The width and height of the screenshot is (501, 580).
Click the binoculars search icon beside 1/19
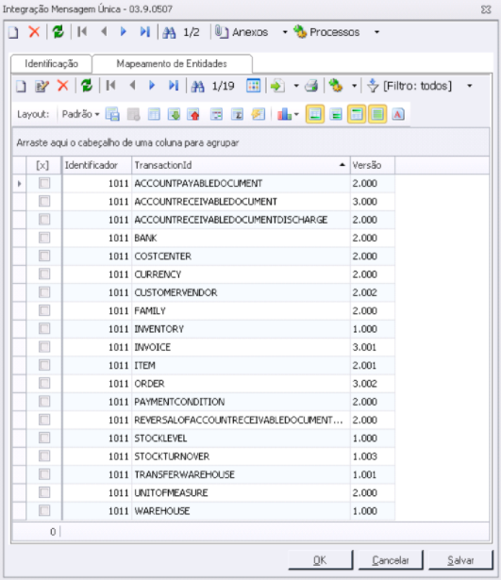(197, 86)
